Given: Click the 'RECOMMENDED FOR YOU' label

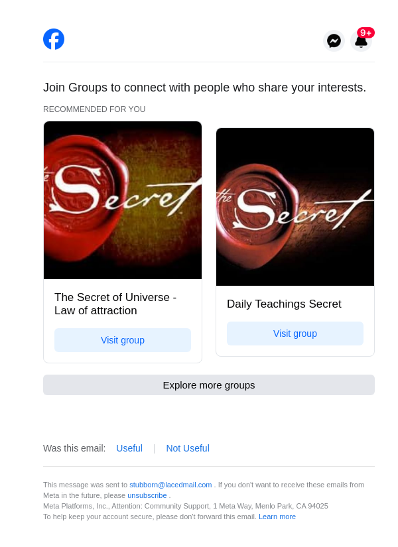Looking at the screenshot, I should (94, 109).
